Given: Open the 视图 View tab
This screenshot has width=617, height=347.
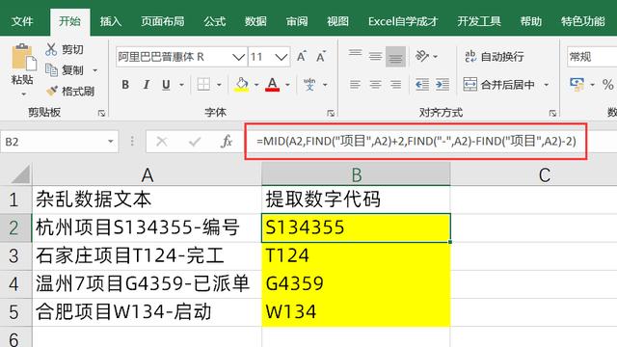Looking at the screenshot, I should tap(337, 21).
